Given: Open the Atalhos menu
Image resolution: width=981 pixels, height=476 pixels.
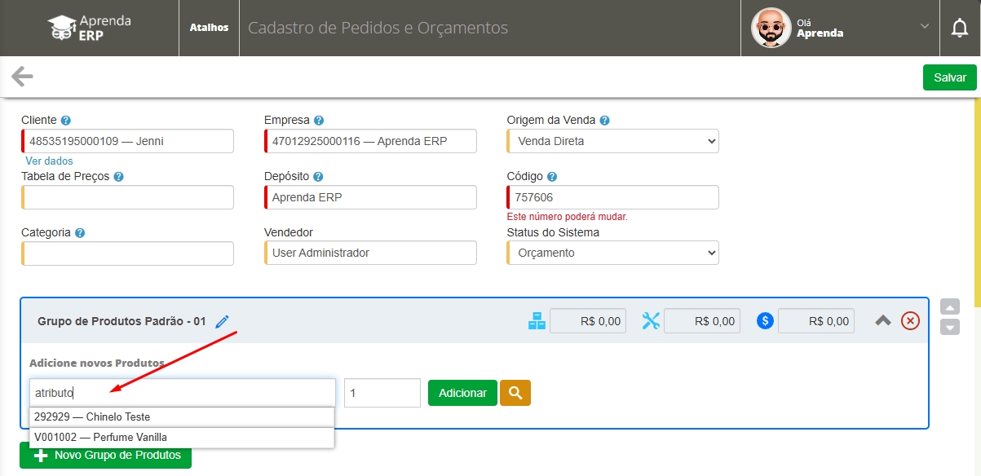Looking at the screenshot, I should pos(209,28).
